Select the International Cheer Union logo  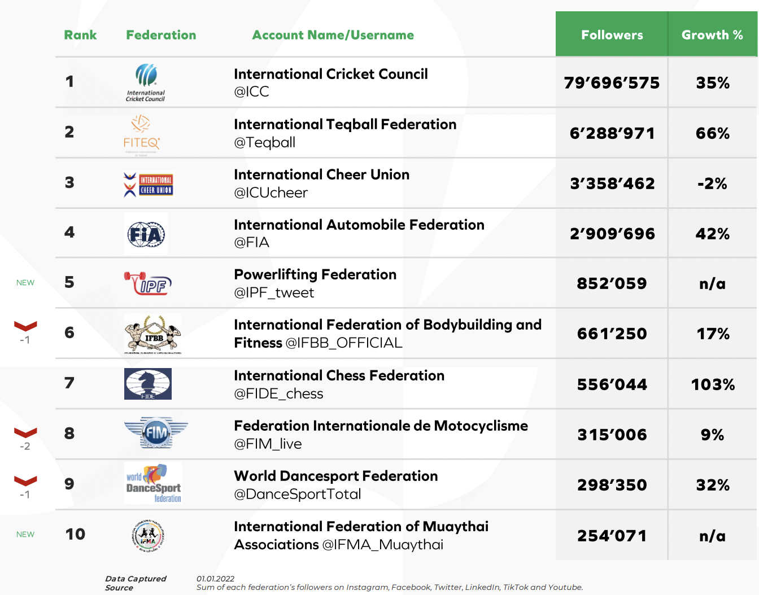pos(149,185)
